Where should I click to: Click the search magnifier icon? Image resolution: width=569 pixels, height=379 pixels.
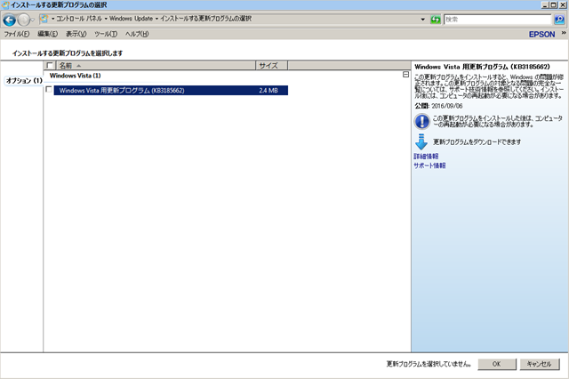click(559, 20)
